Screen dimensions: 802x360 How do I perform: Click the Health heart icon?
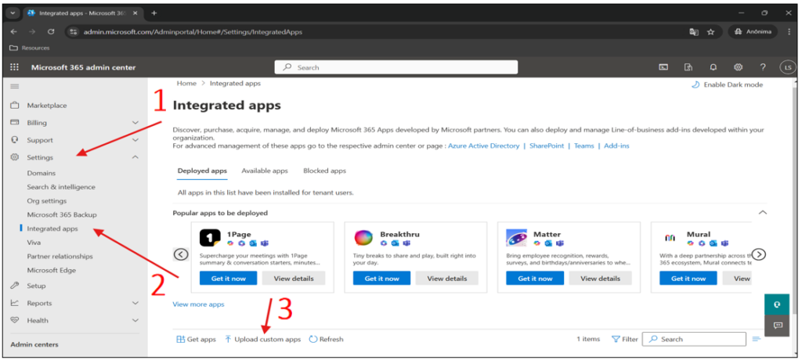pos(15,320)
